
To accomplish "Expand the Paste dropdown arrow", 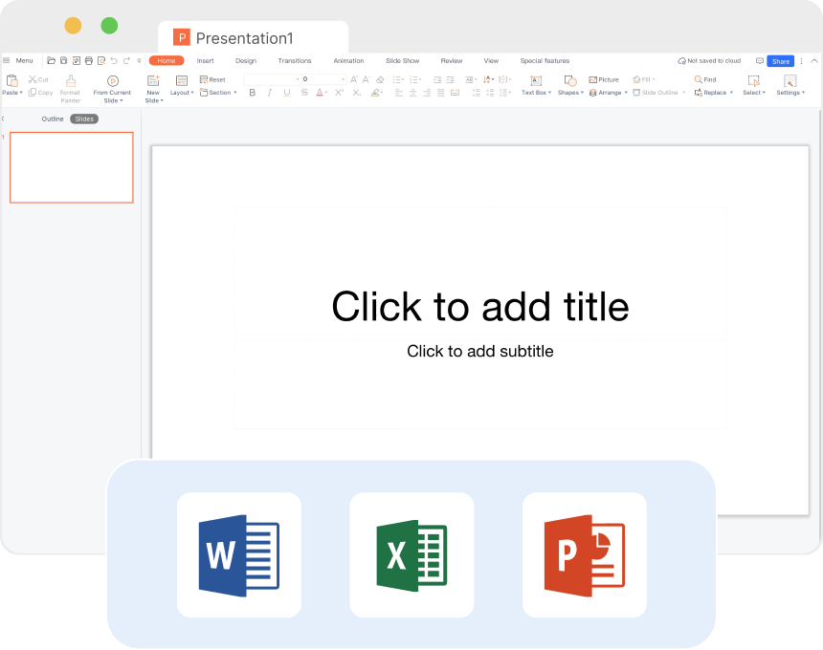I will pyautogui.click(x=21, y=93).
